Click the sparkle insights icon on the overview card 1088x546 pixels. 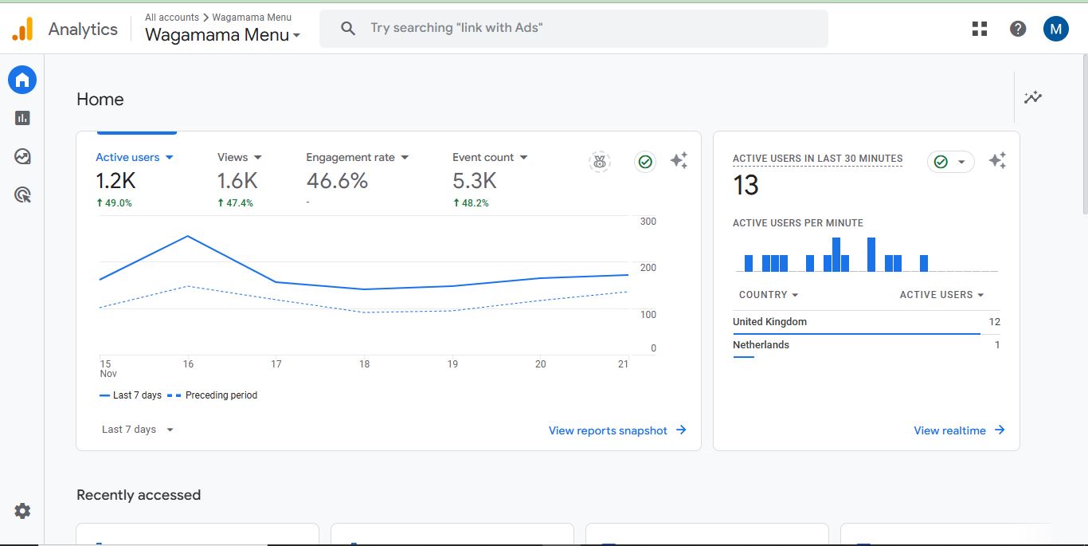[679, 160]
